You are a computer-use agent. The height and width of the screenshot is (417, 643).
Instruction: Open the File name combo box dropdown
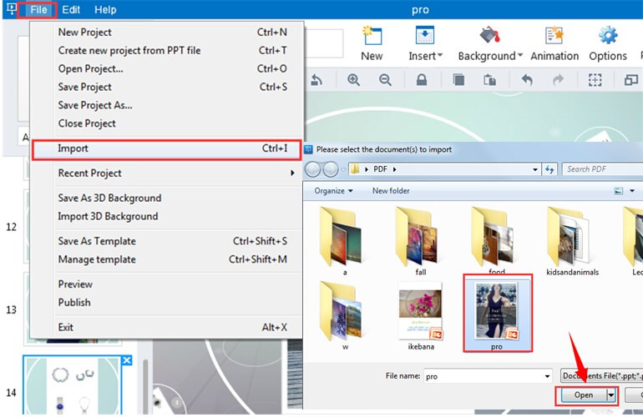547,376
